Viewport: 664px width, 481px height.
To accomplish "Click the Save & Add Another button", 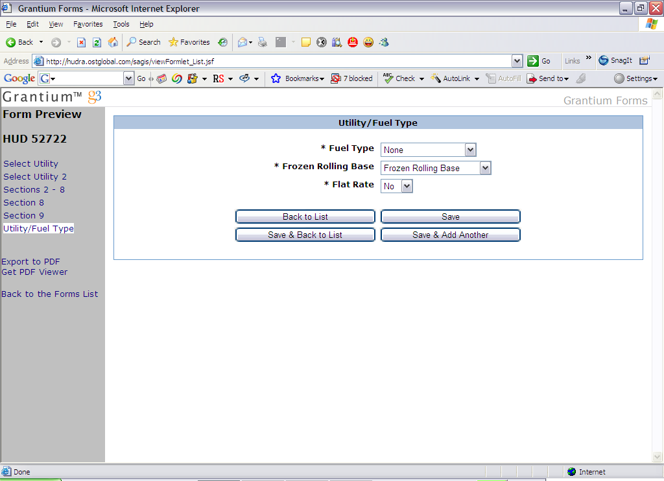I will [450, 235].
